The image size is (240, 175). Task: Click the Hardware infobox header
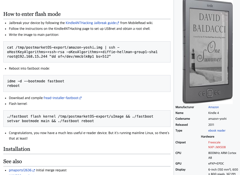tap(208, 136)
